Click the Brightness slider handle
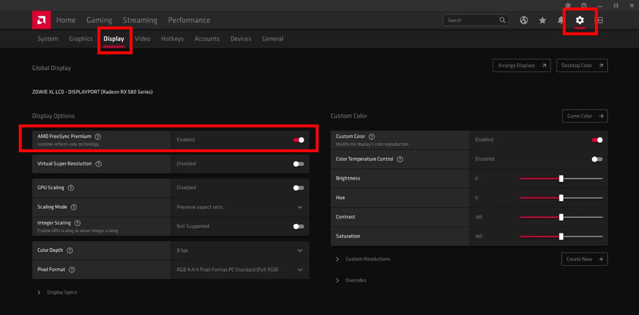This screenshot has width=639, height=315. 561,179
